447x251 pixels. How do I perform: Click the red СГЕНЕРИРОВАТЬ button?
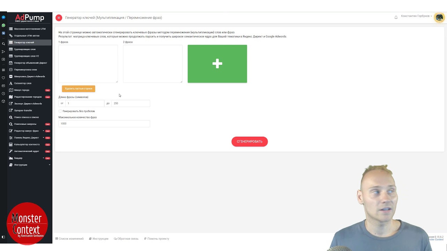[250, 142]
